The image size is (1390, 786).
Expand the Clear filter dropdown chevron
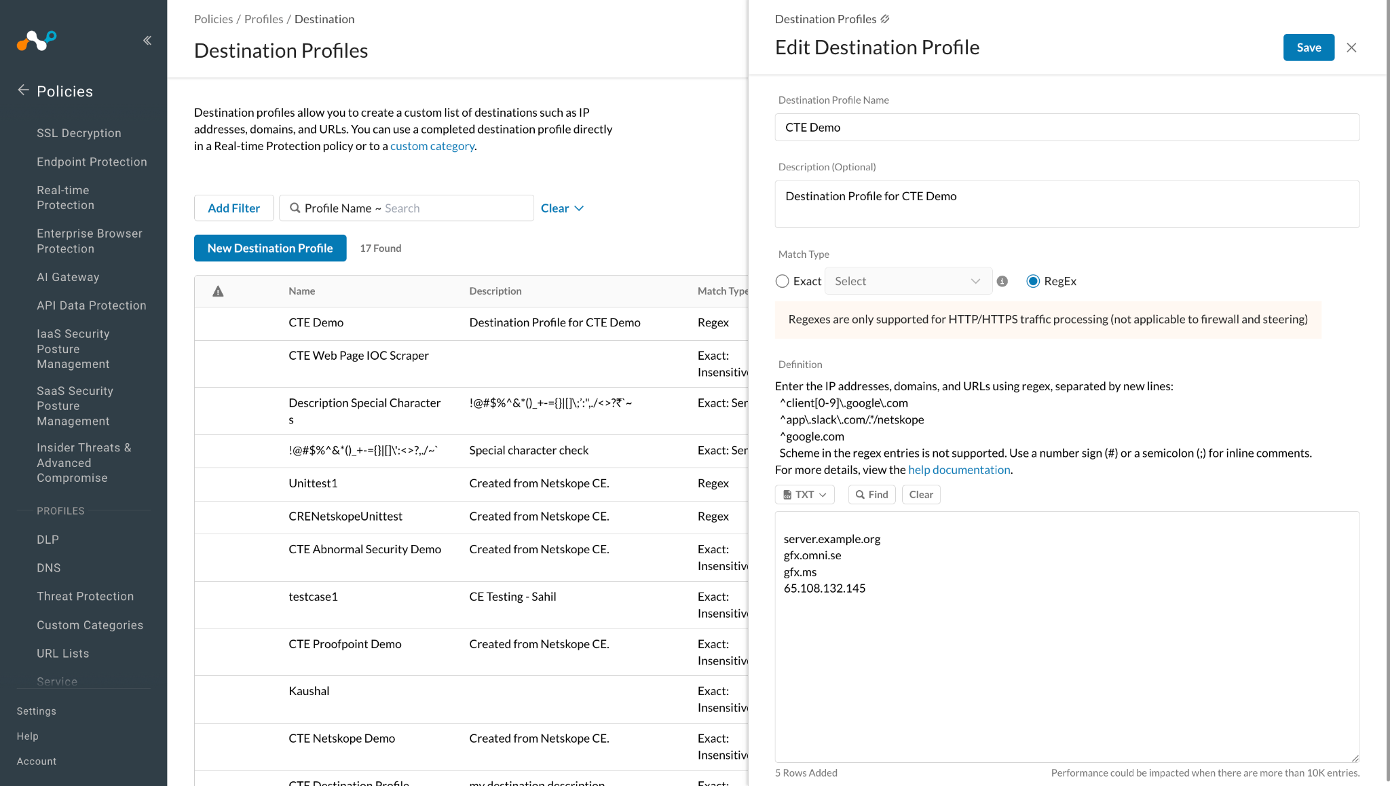[579, 208]
